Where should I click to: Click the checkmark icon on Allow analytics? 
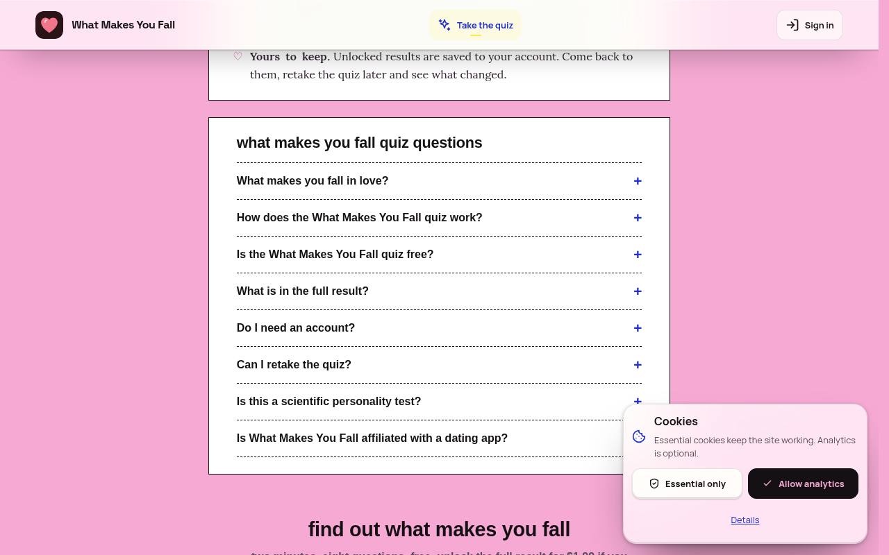767,484
